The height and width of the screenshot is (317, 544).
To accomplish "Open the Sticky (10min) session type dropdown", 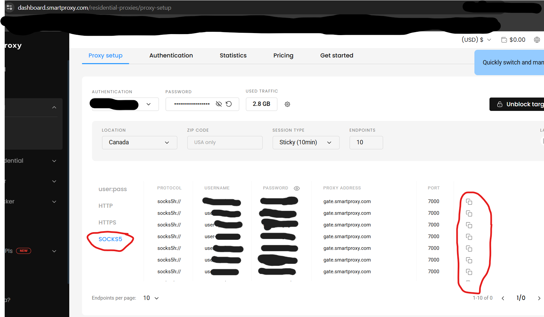I will 306,142.
